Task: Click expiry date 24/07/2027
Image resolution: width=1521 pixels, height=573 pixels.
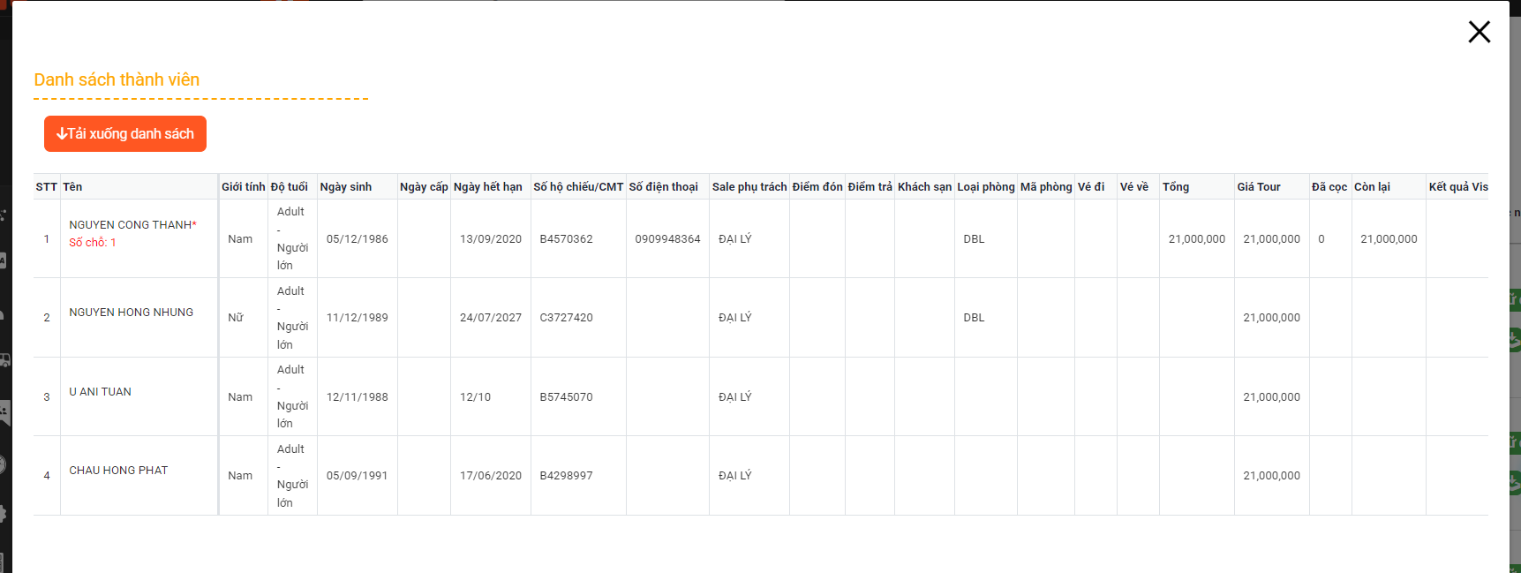Action: [x=491, y=318]
